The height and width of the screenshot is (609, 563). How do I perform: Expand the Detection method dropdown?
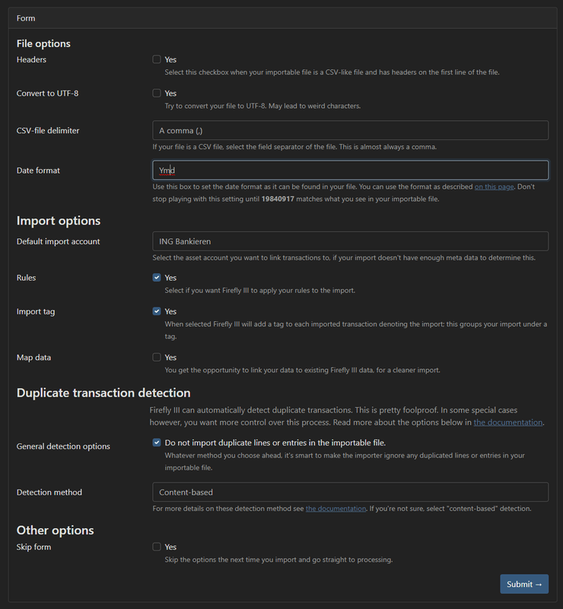pos(350,492)
